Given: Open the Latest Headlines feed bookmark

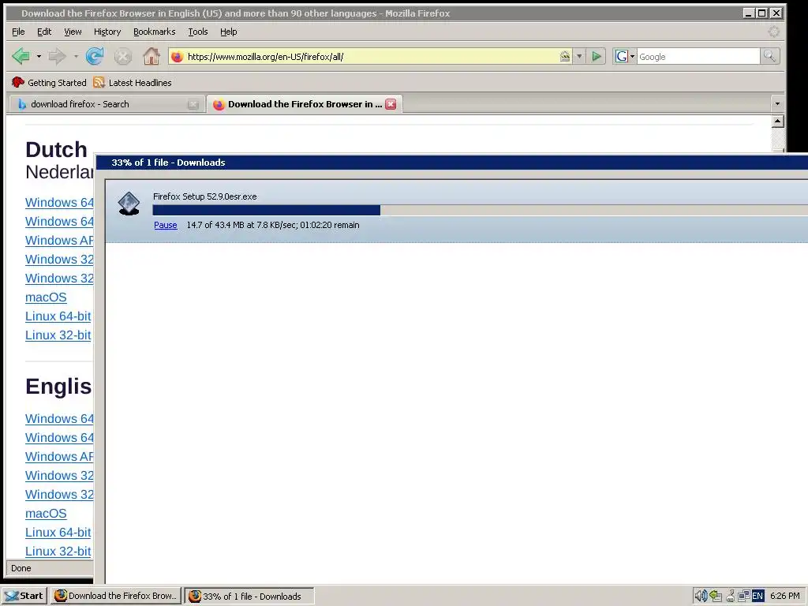Looking at the screenshot, I should (133, 82).
